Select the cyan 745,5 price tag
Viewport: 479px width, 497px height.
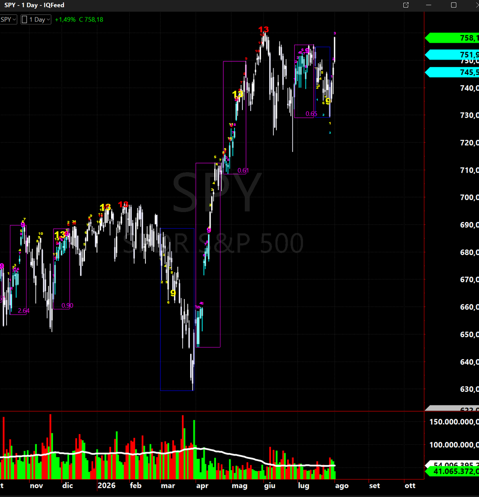pos(452,72)
